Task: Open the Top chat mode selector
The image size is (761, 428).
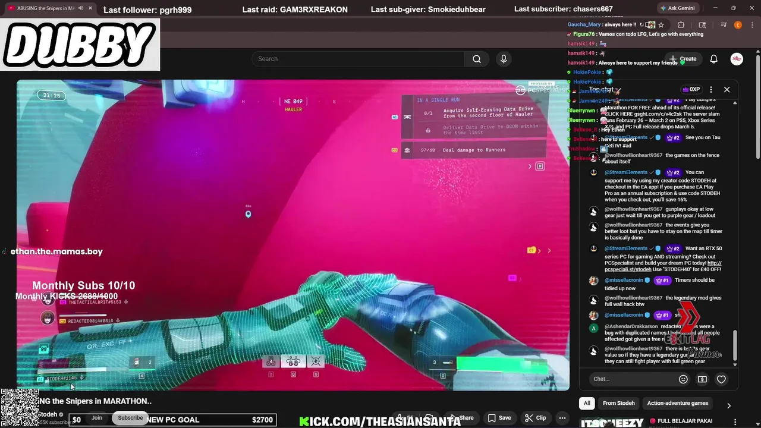Action: (x=605, y=90)
